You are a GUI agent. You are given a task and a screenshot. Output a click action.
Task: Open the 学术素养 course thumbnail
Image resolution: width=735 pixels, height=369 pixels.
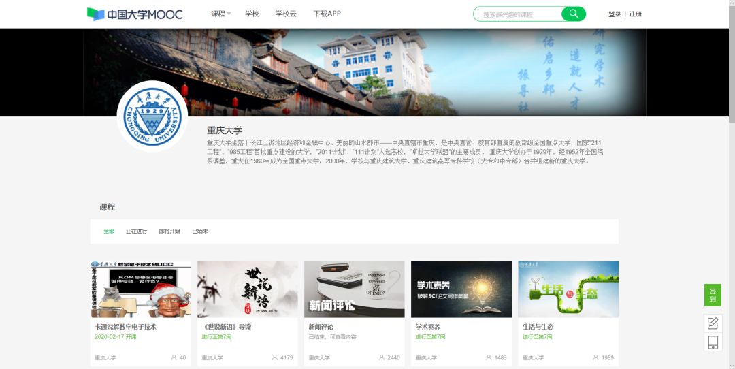pos(461,289)
